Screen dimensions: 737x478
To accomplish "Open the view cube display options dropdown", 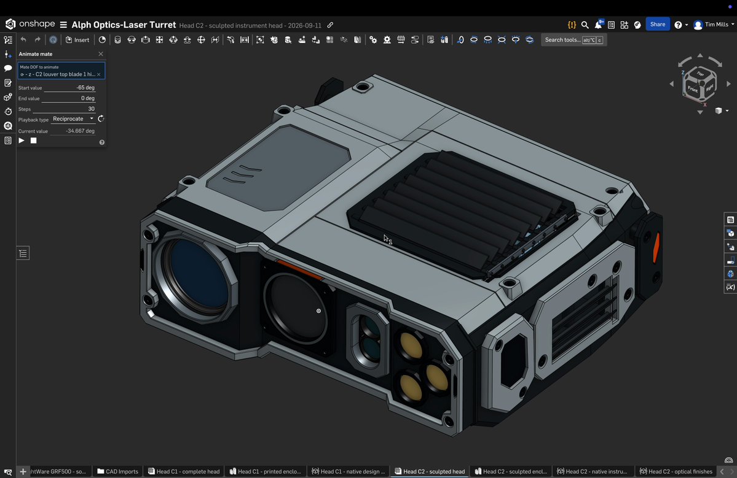I will (722, 110).
